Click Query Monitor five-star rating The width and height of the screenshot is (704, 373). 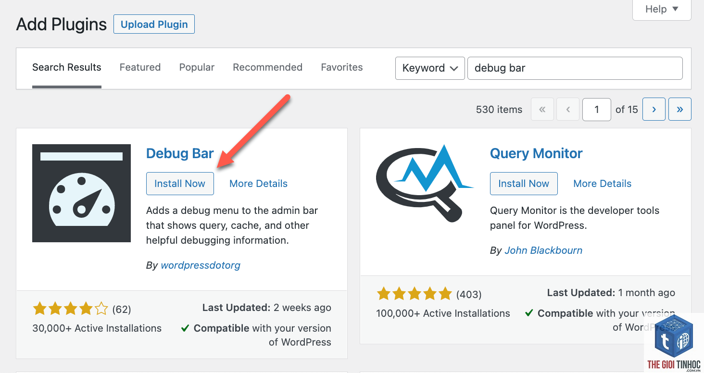414,294
